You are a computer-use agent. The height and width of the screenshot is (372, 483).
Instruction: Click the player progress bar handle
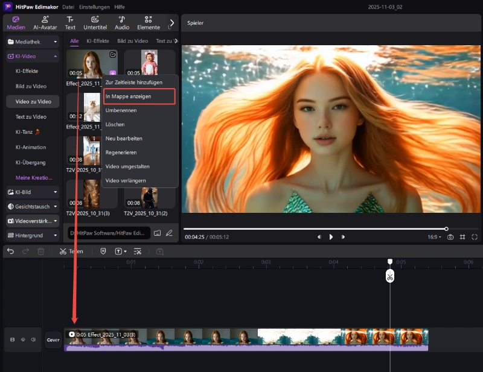[446, 229]
